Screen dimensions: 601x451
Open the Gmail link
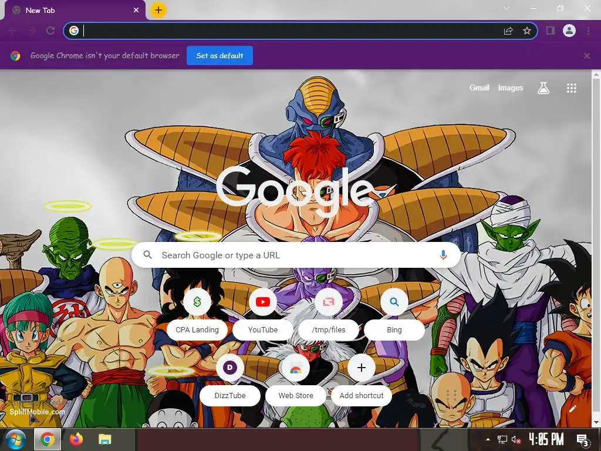tap(479, 88)
